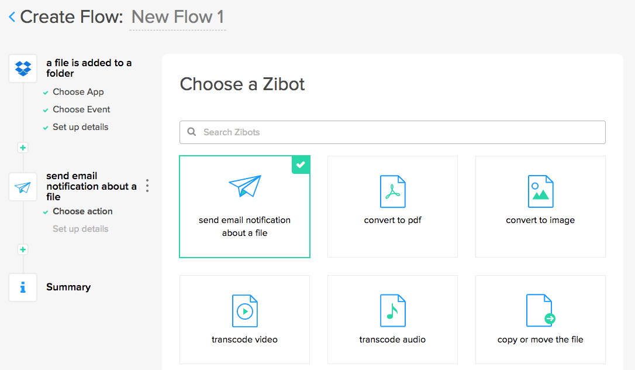
Task: Add a step after the Dropbox trigger
Action: pyautogui.click(x=23, y=148)
